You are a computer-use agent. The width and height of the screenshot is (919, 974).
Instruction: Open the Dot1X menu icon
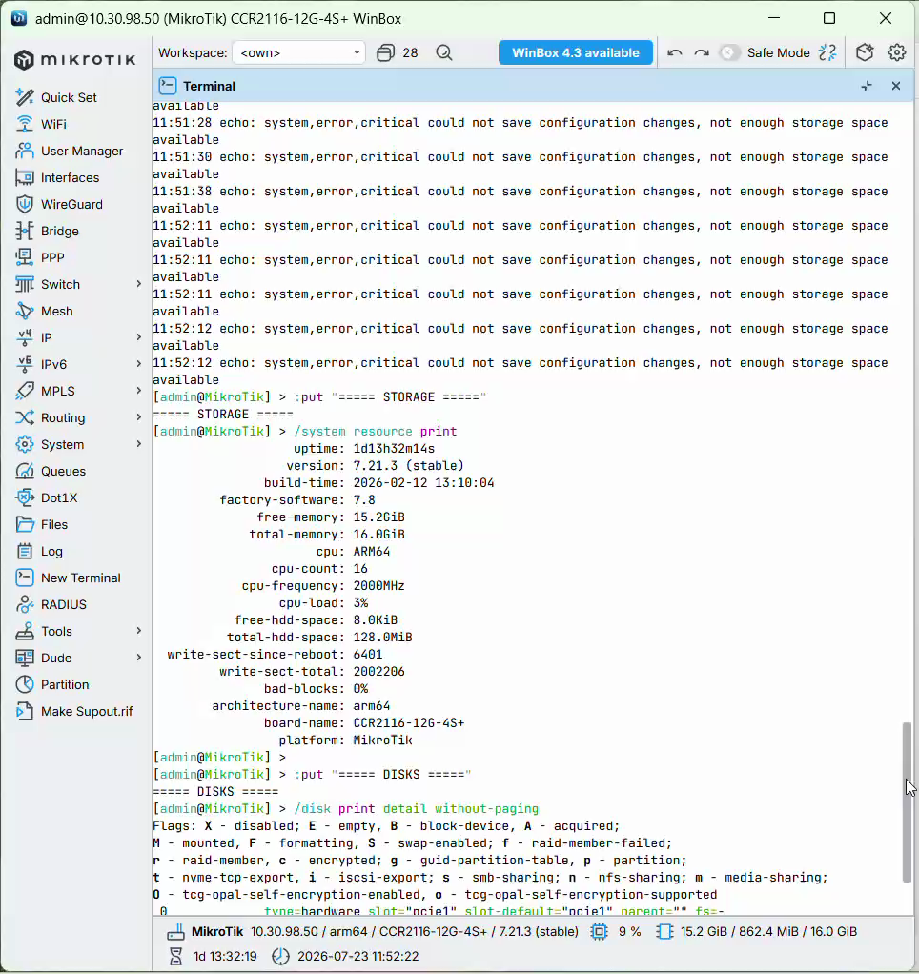[x=24, y=498]
